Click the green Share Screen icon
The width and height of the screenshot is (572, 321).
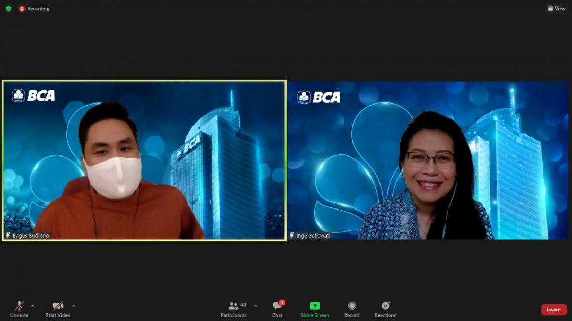314,306
